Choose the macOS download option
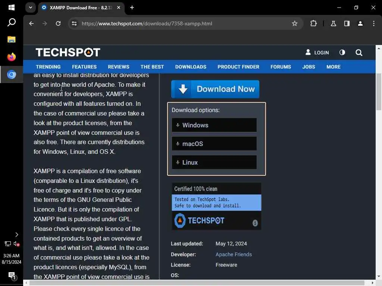 point(214,144)
